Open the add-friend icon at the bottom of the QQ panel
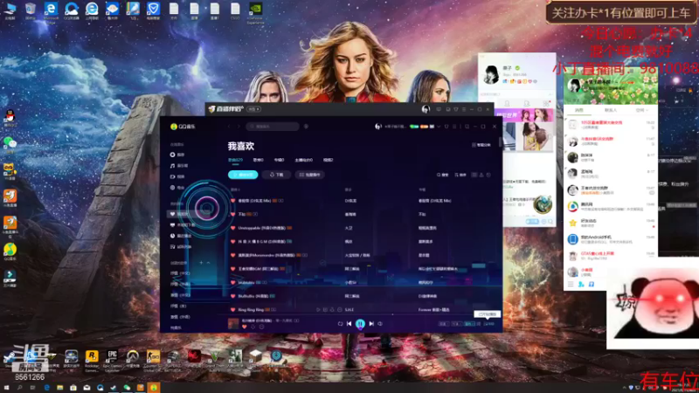The width and height of the screenshot is (699, 393). point(581,284)
